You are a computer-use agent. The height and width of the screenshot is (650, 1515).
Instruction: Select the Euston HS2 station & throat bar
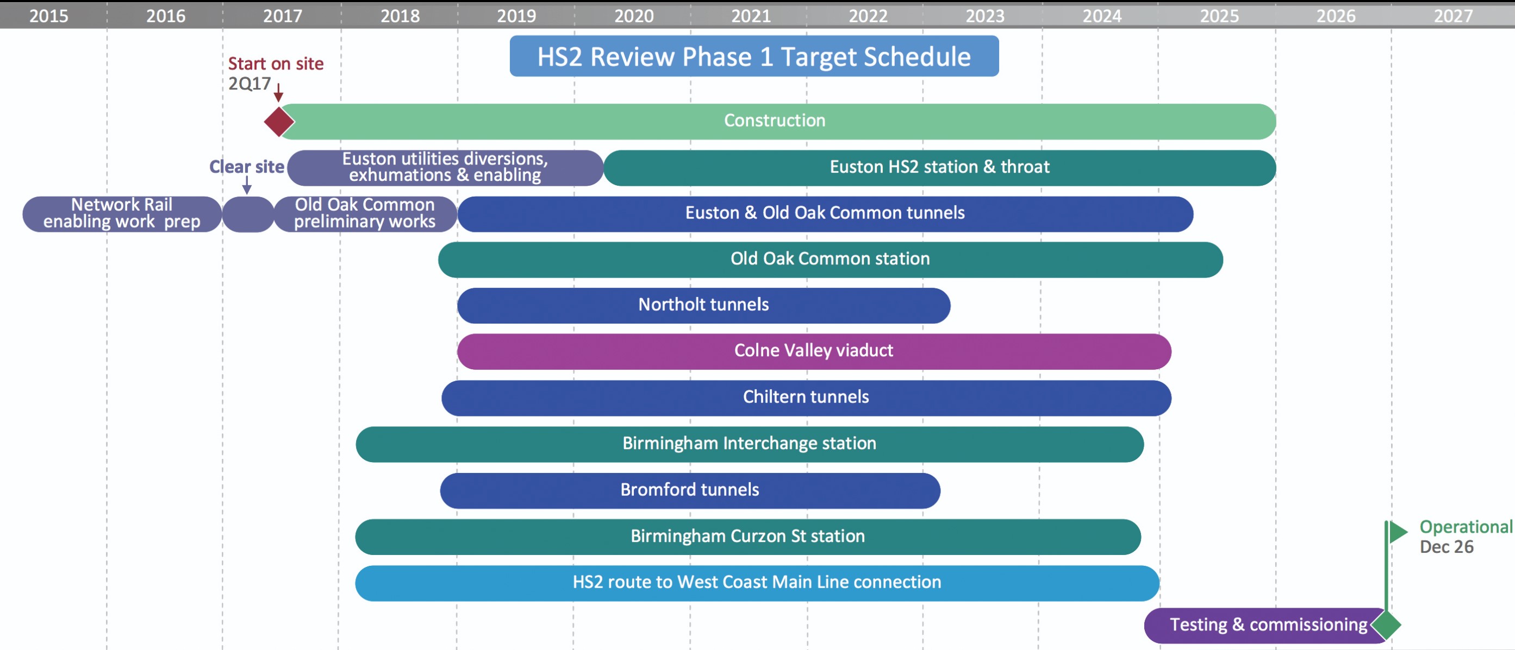[939, 167]
